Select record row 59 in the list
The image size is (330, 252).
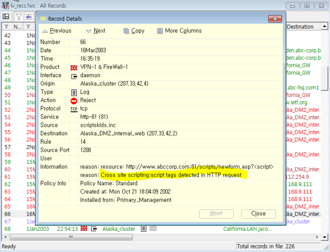pos(19,162)
